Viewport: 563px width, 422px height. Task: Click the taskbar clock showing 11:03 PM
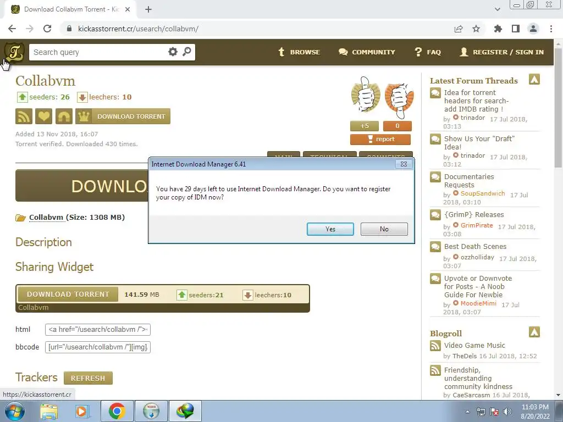tap(535, 412)
